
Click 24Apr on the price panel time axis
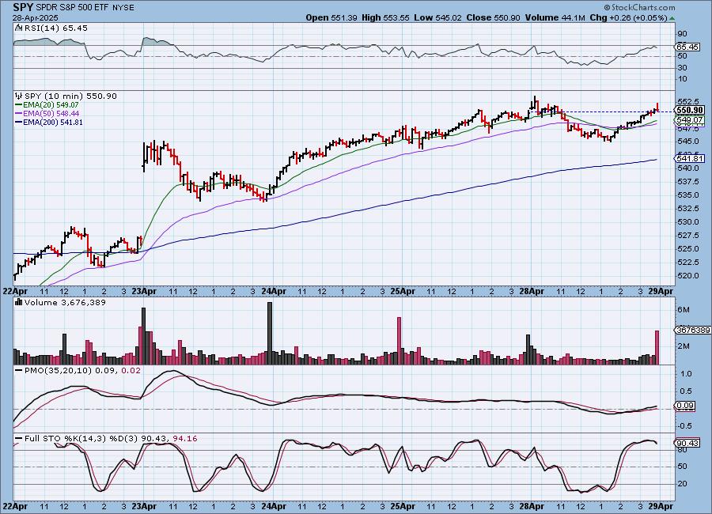coord(274,291)
